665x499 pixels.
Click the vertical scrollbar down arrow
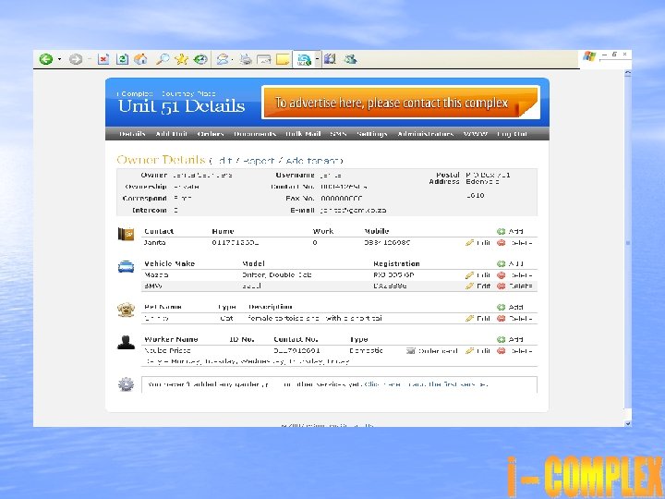click(x=628, y=423)
